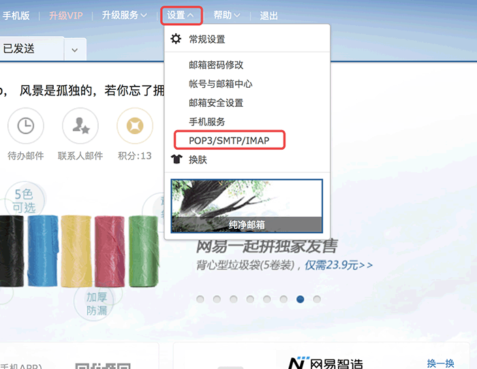Click the 5色可选 bubble
477x369 pixels.
pos(25,201)
